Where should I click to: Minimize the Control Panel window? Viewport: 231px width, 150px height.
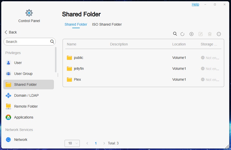pyautogui.click(x=205, y=5)
